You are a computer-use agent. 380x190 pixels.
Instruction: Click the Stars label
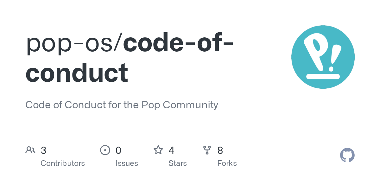tap(178, 163)
